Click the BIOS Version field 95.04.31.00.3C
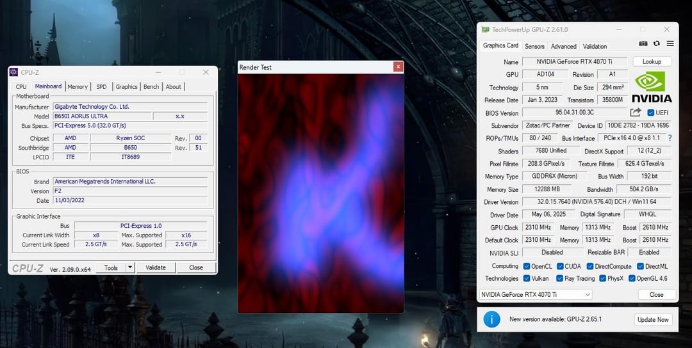The width and height of the screenshot is (692, 348). [575, 113]
